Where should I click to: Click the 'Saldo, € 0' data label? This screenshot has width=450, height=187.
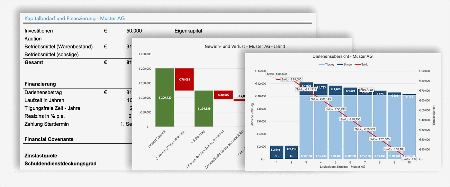click(409, 159)
